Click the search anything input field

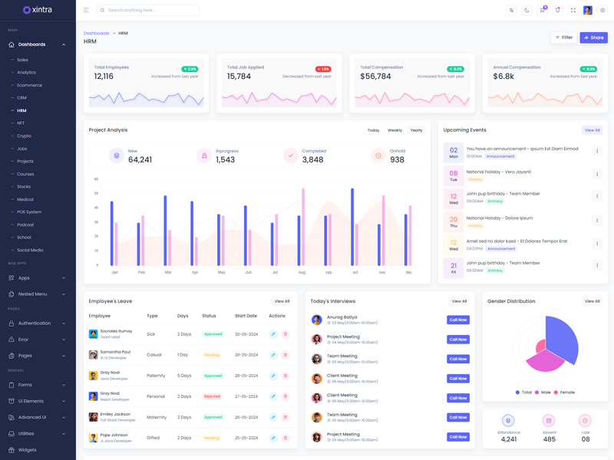[x=151, y=11]
